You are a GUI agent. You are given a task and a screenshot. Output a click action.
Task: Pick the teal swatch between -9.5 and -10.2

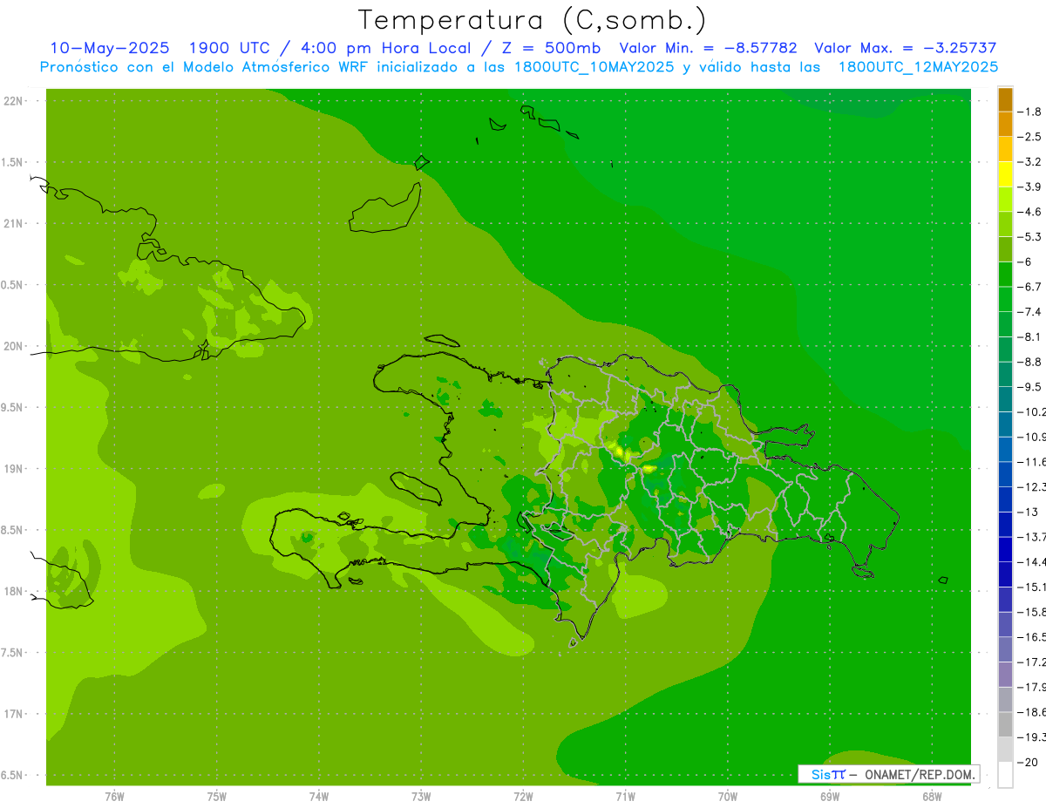[x=1006, y=398]
